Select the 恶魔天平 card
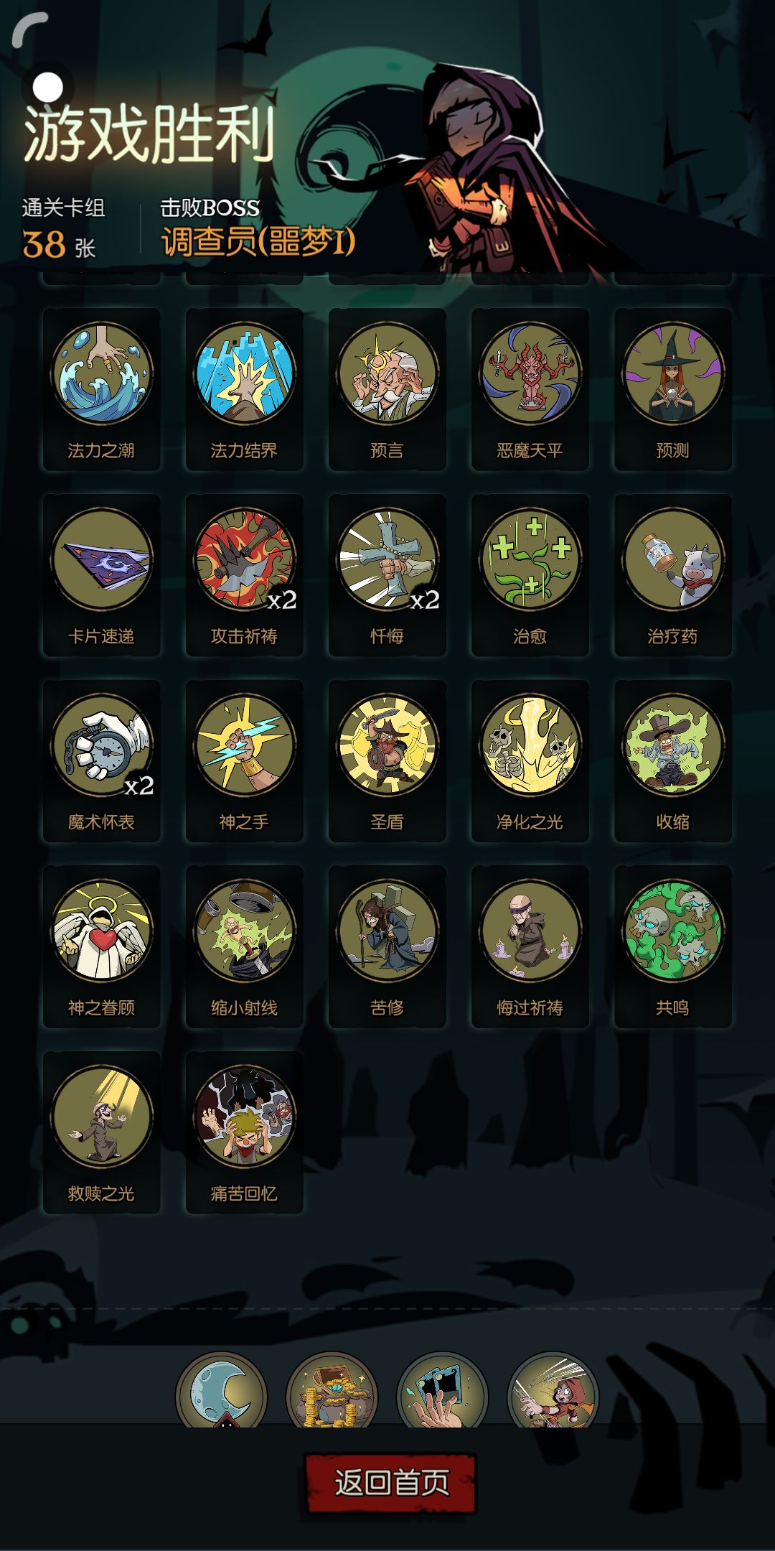Screen dimensions: 775x1551 pyautogui.click(x=530, y=390)
